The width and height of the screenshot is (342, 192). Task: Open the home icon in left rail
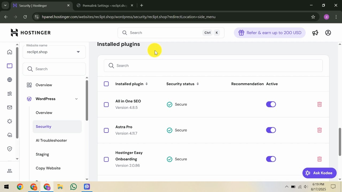pyautogui.click(x=10, y=52)
